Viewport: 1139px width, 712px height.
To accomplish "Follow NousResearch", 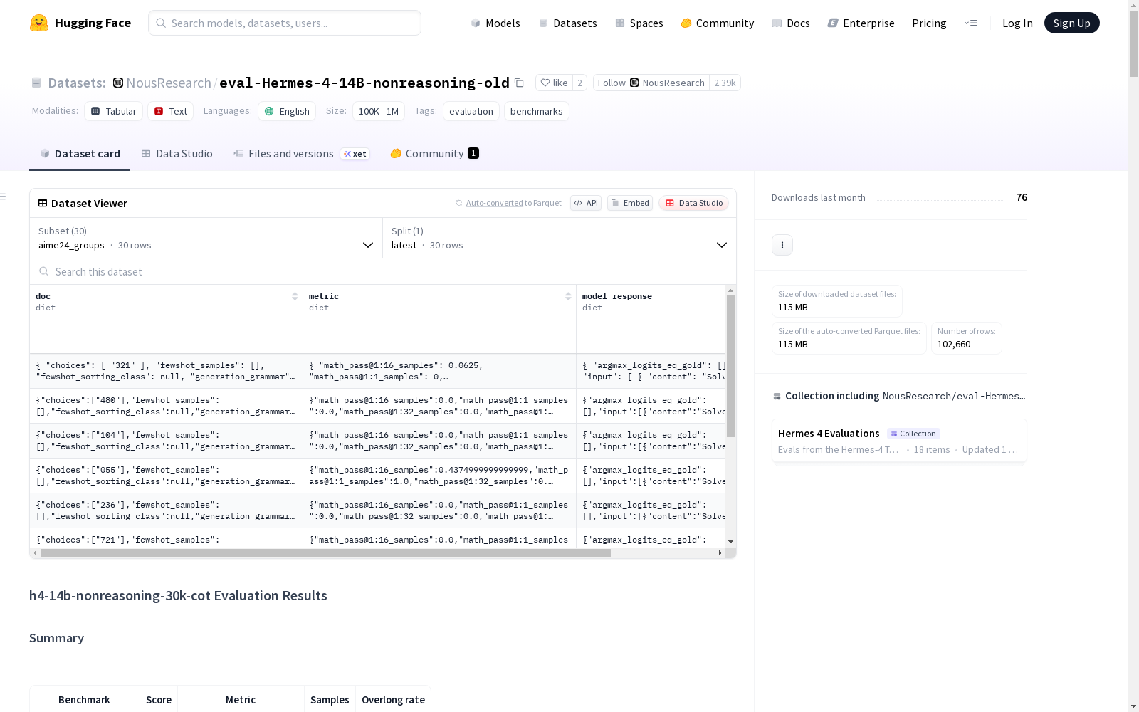I will pos(651,83).
